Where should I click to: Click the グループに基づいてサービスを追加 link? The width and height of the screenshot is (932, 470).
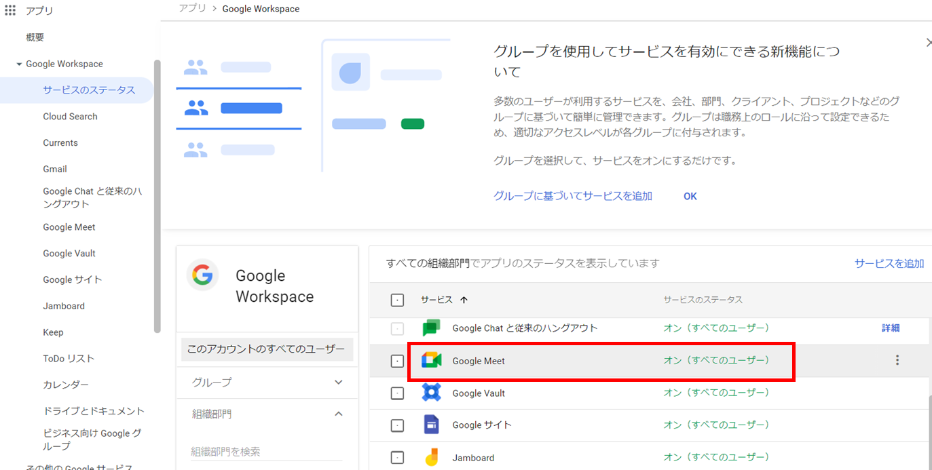[573, 196]
